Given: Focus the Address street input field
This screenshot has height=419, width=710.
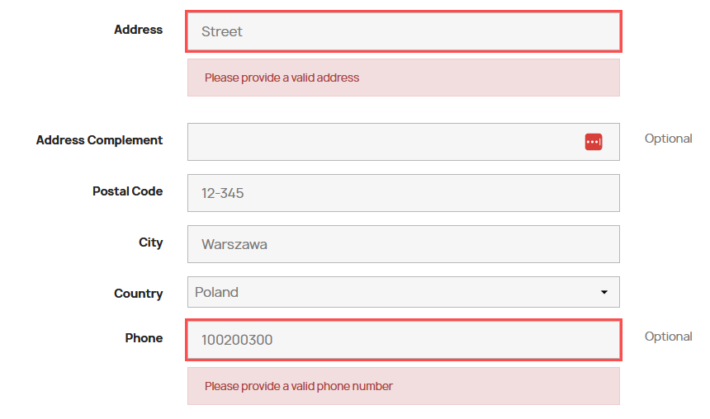Looking at the screenshot, I should pos(403,31).
